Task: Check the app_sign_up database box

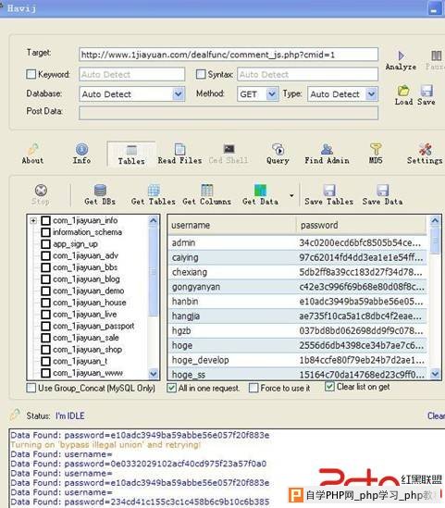Action: (45, 244)
